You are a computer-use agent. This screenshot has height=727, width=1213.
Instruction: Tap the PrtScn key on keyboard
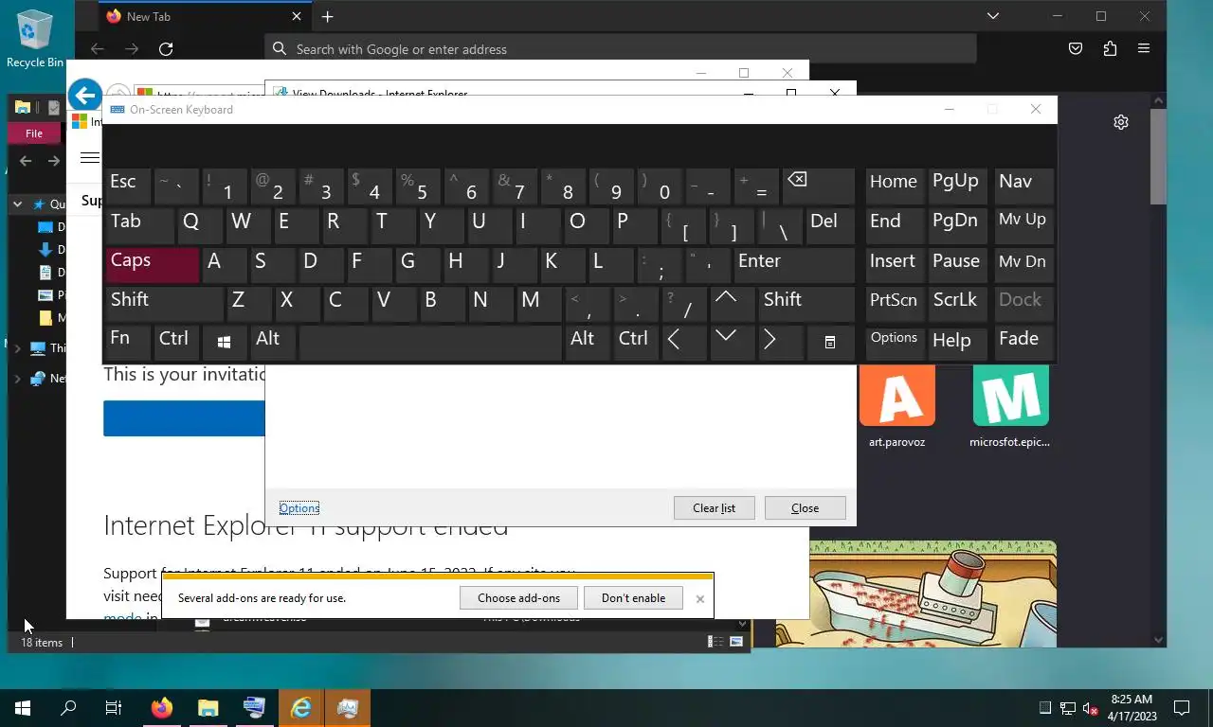[895, 304]
